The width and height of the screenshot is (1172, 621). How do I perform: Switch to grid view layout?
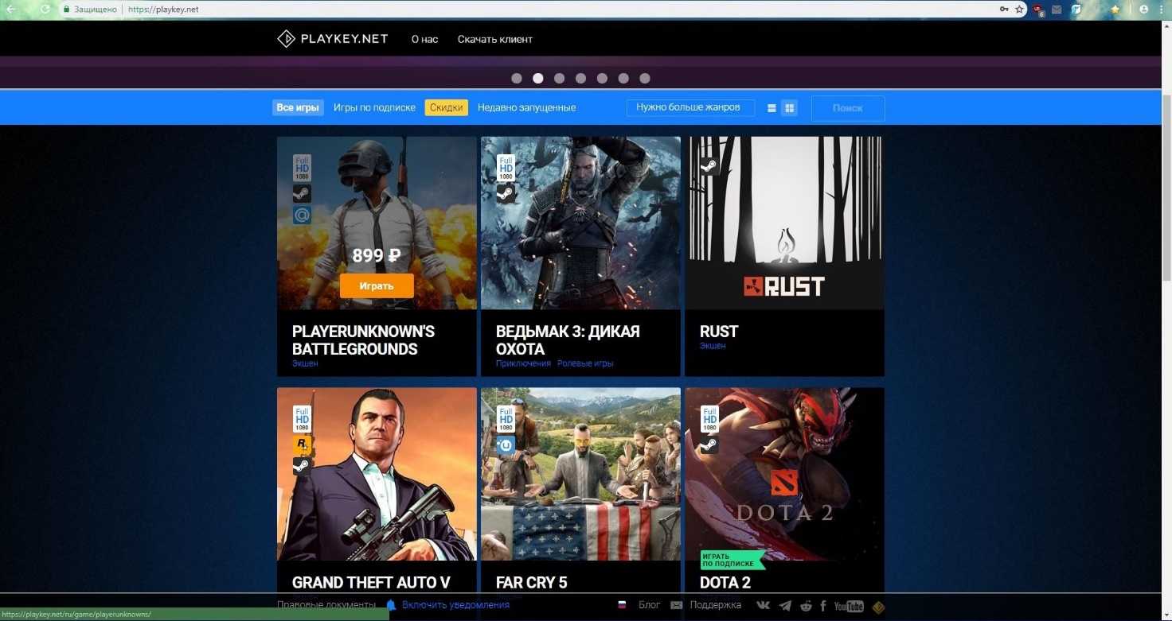789,108
